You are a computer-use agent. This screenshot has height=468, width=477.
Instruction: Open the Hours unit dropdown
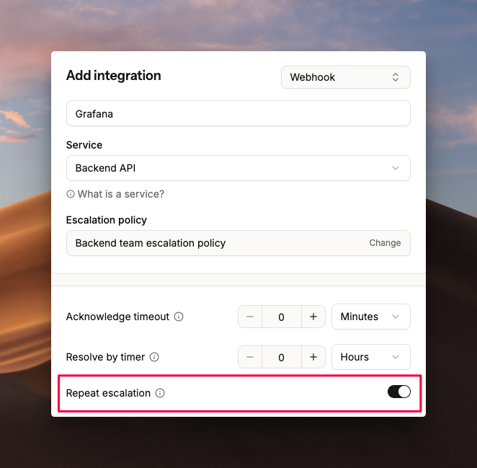point(371,357)
